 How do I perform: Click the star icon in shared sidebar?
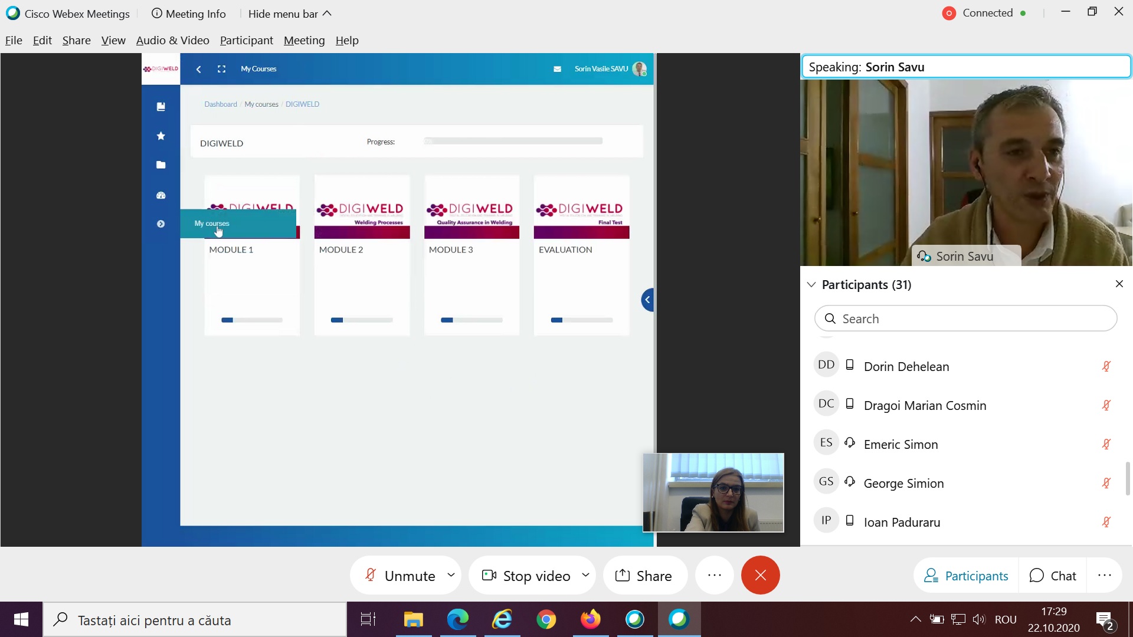(x=161, y=136)
